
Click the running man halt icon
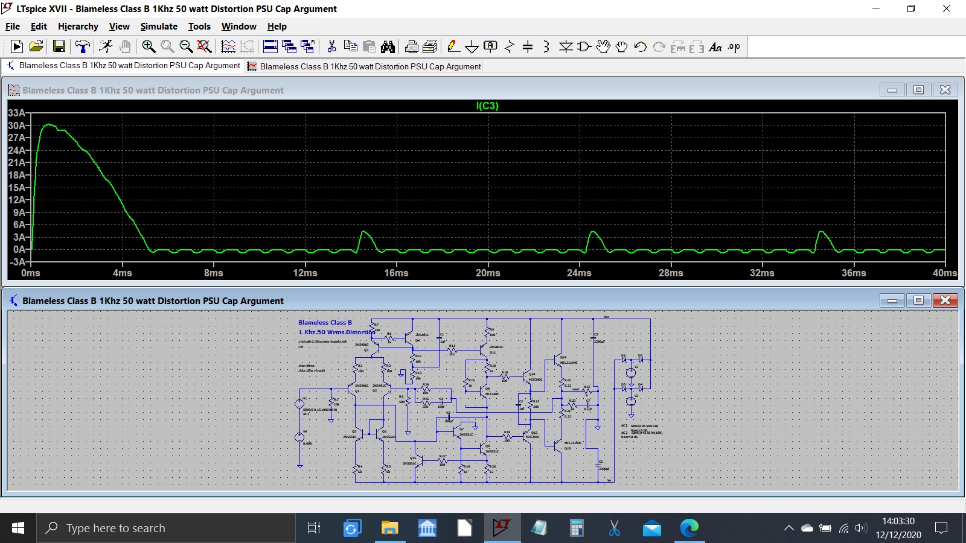point(106,46)
